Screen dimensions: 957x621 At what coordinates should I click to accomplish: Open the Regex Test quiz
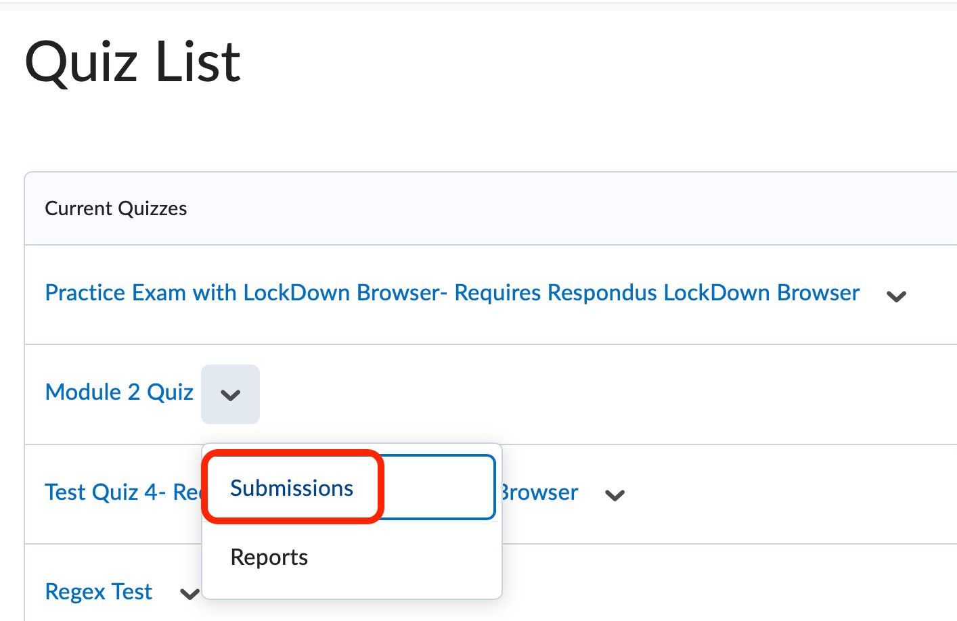tap(98, 591)
